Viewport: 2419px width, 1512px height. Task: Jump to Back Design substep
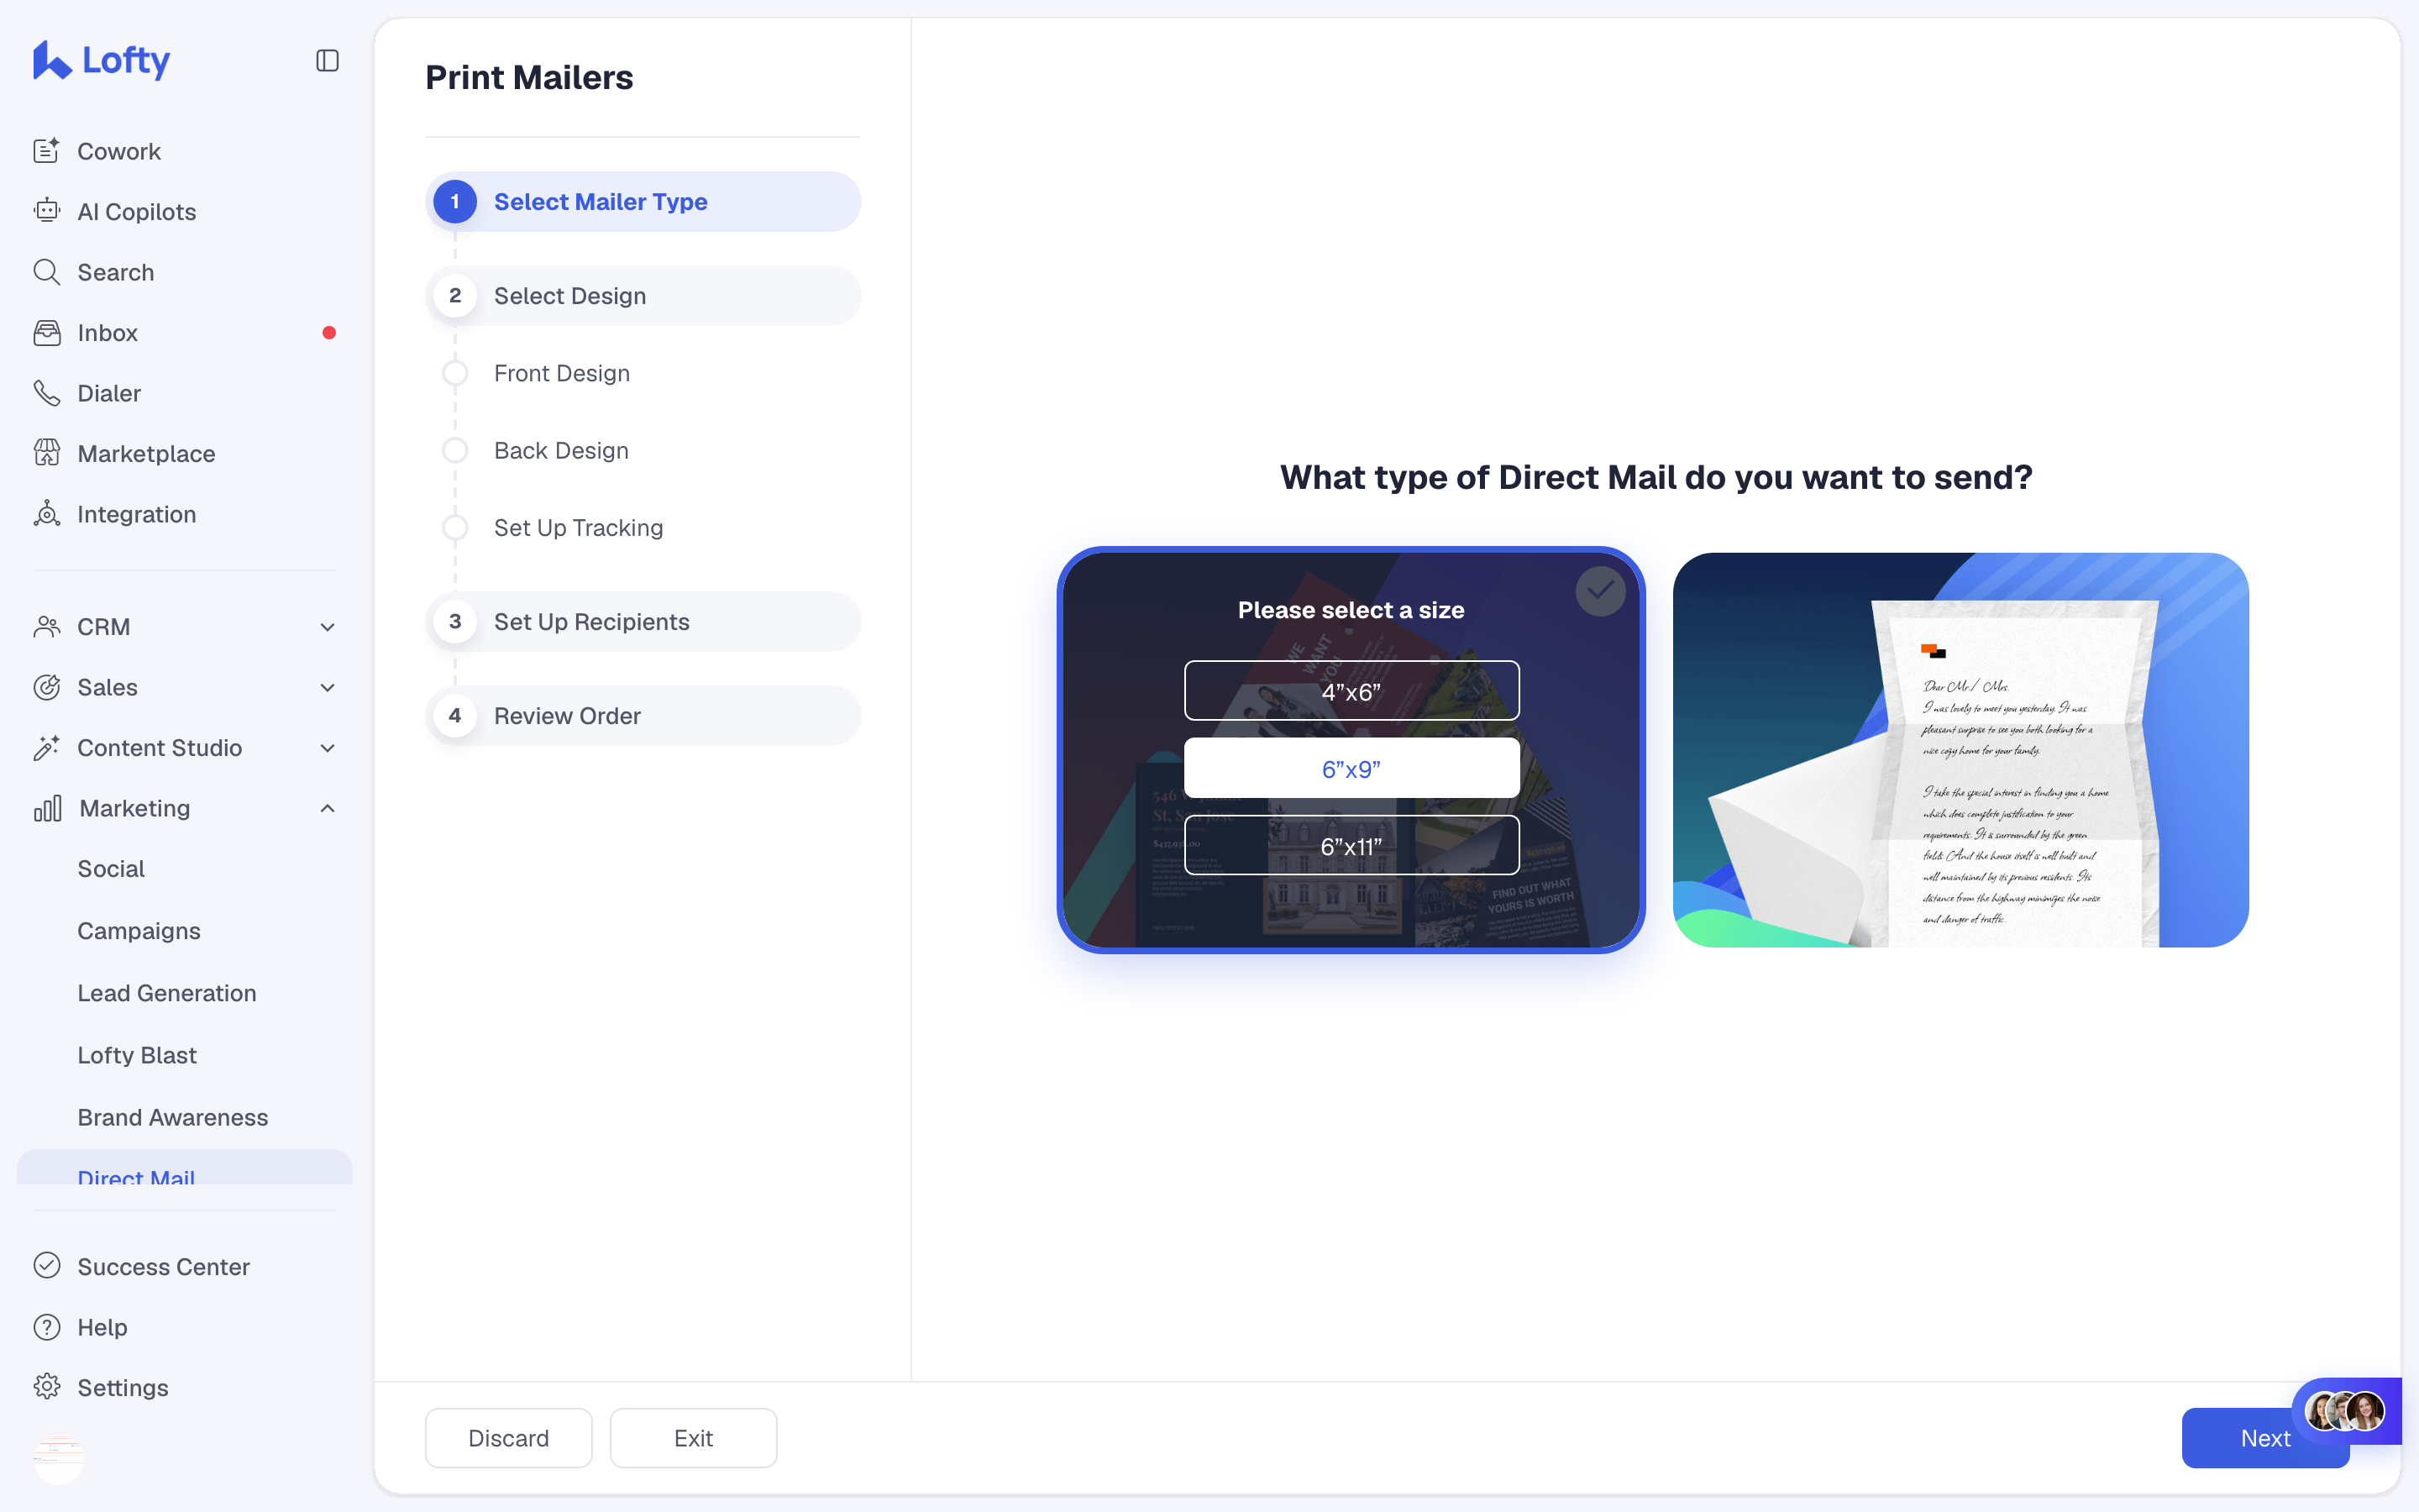coord(561,450)
